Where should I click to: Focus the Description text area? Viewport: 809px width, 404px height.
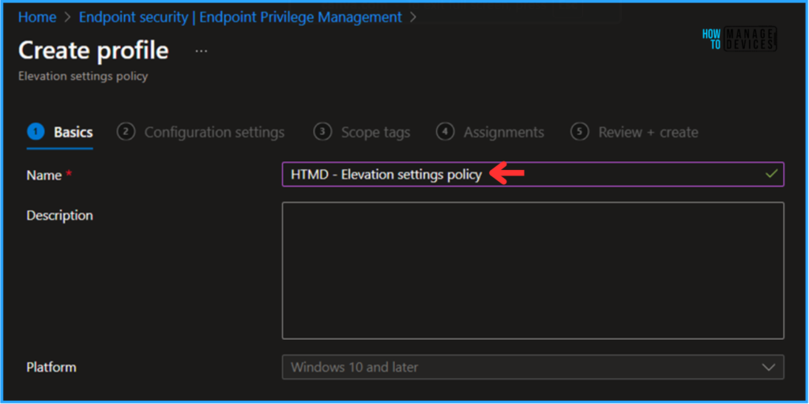(533, 270)
